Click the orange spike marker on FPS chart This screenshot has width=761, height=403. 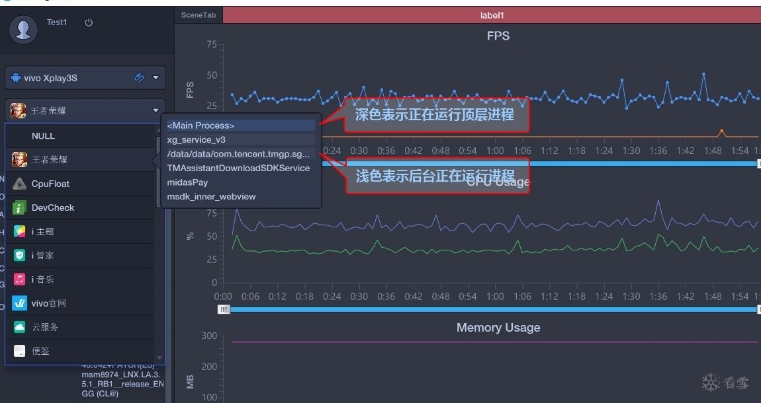pyautogui.click(x=722, y=131)
